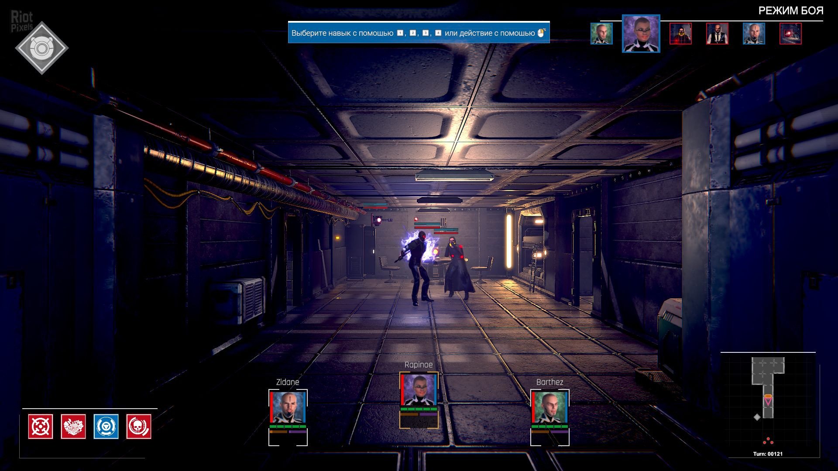Select Zidane party portrait
Screen dimensions: 838x471
click(x=288, y=407)
